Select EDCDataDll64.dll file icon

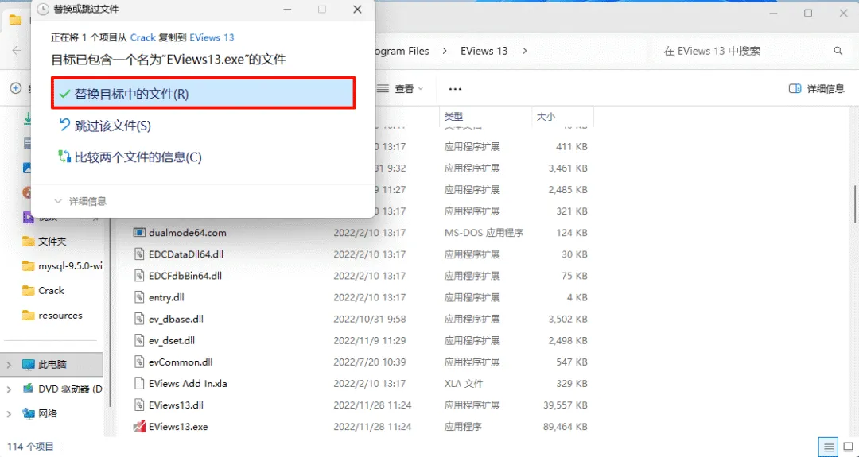pos(138,254)
